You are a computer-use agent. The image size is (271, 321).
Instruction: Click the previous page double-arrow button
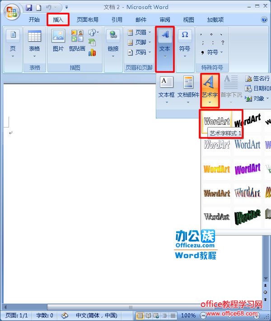[x=265, y=285]
